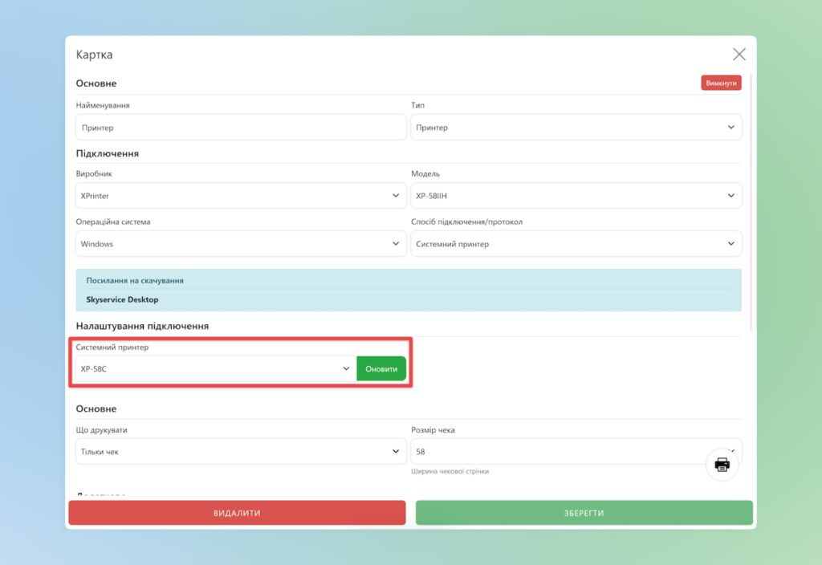This screenshot has height=565, width=822.
Task: Click the floating printer icon
Action: [x=722, y=465]
